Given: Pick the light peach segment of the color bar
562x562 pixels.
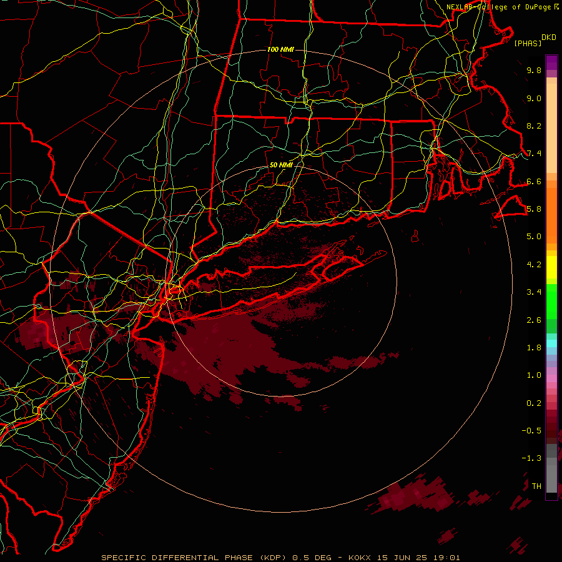Looking at the screenshot, I should [551, 128].
